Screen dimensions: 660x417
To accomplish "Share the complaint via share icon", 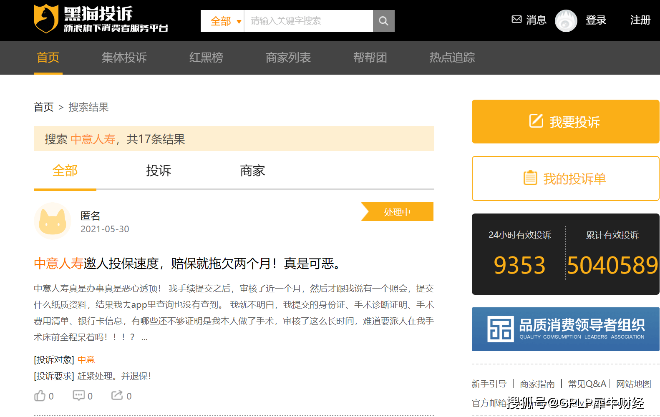I will pyautogui.click(x=117, y=395).
